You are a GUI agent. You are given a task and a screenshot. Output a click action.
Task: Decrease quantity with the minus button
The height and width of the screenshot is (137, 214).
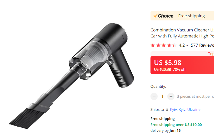tap(154, 96)
